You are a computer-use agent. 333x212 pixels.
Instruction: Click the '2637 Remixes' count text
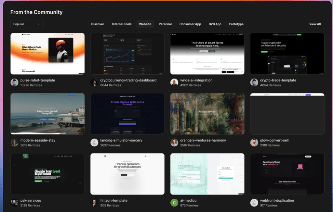pyautogui.click(x=110, y=145)
